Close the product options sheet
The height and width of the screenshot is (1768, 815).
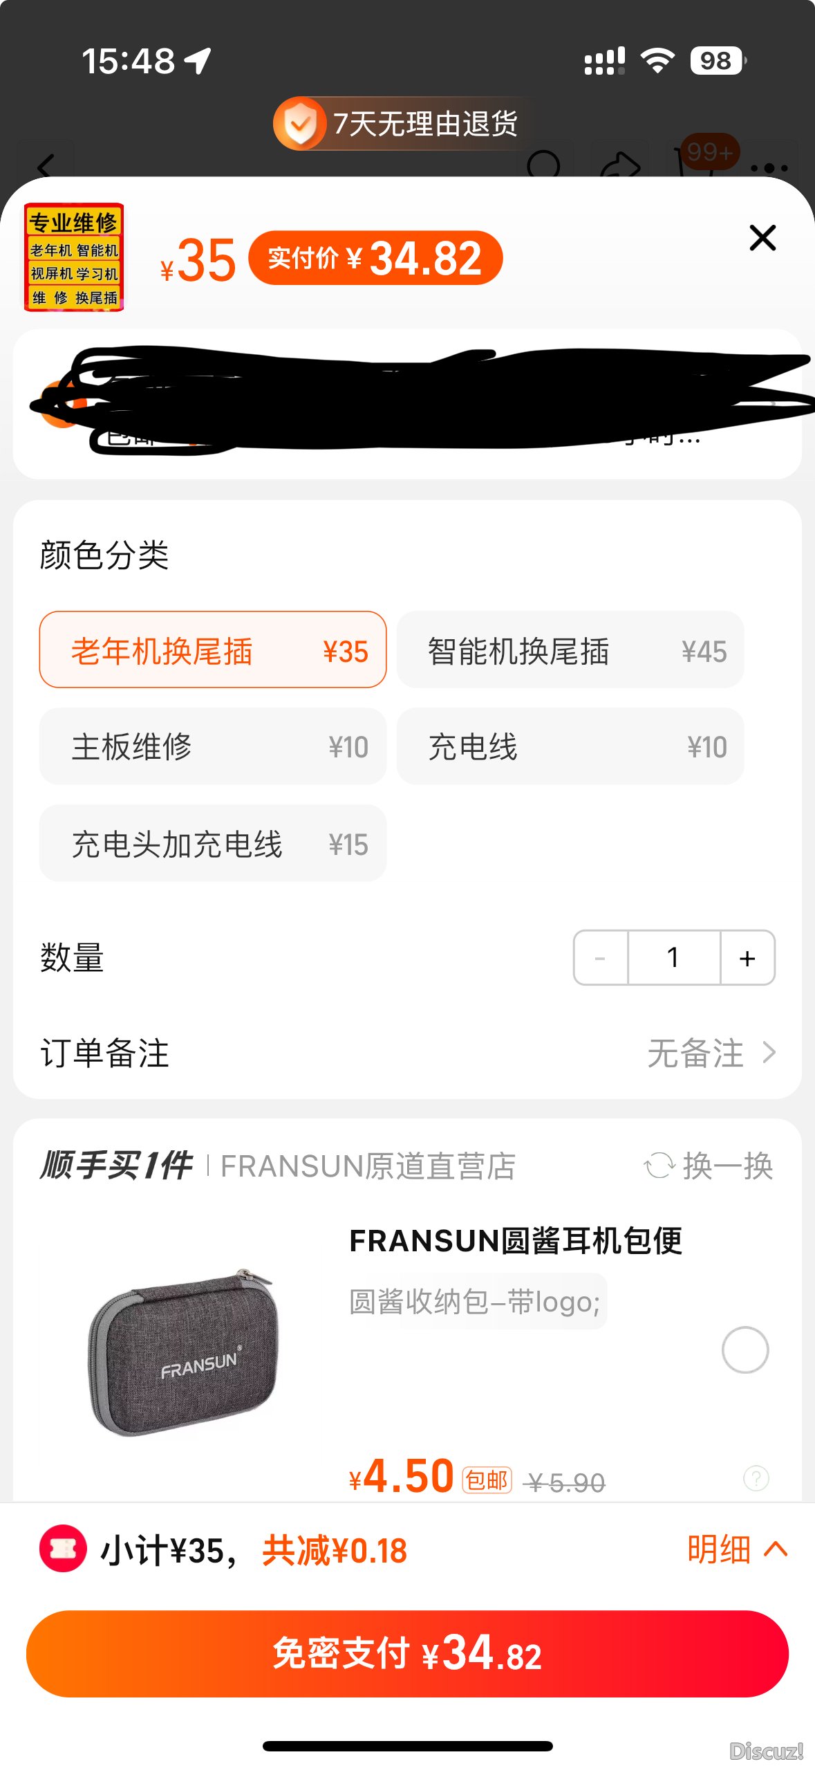point(762,238)
